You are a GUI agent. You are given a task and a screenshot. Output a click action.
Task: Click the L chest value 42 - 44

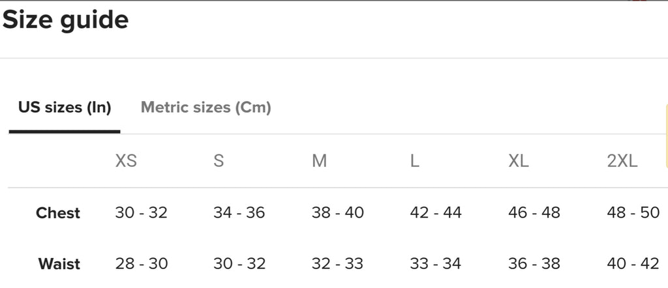click(436, 213)
